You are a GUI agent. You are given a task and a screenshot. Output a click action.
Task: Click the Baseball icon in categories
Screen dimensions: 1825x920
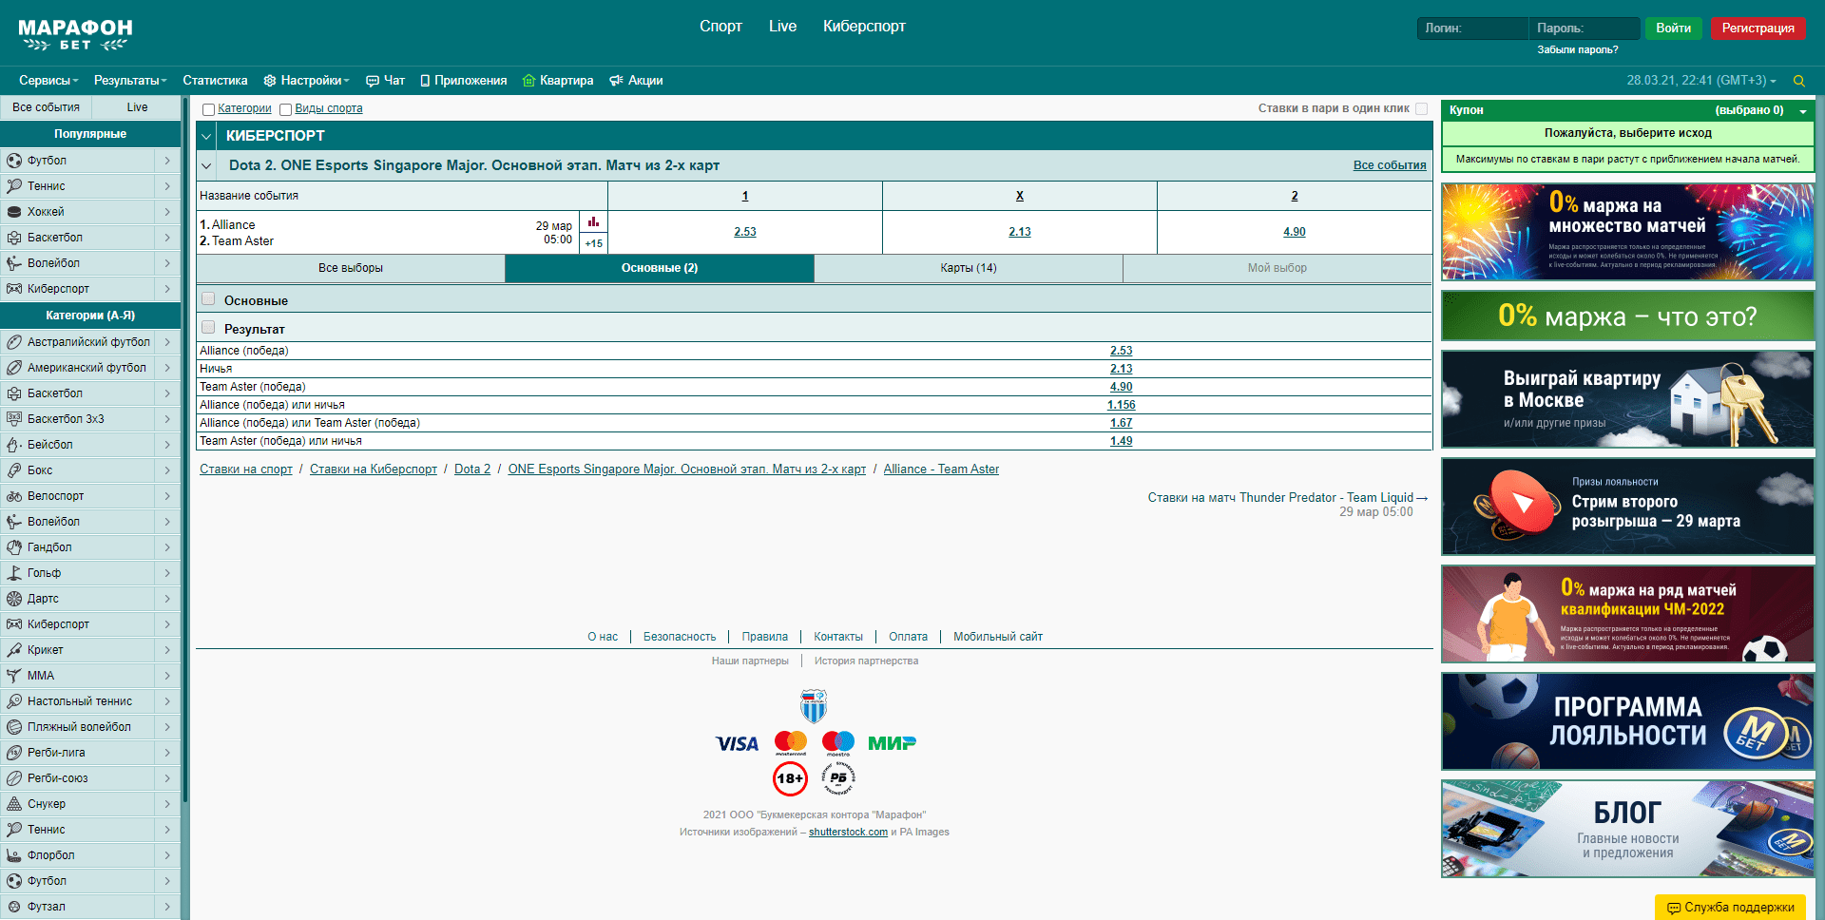(x=14, y=445)
